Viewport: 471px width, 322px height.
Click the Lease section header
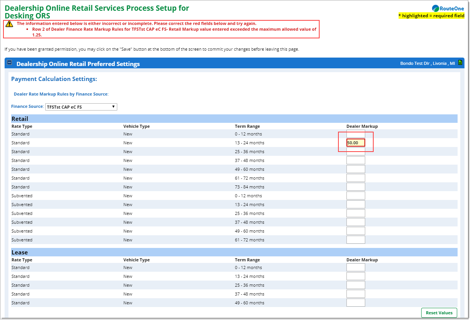coord(234,252)
